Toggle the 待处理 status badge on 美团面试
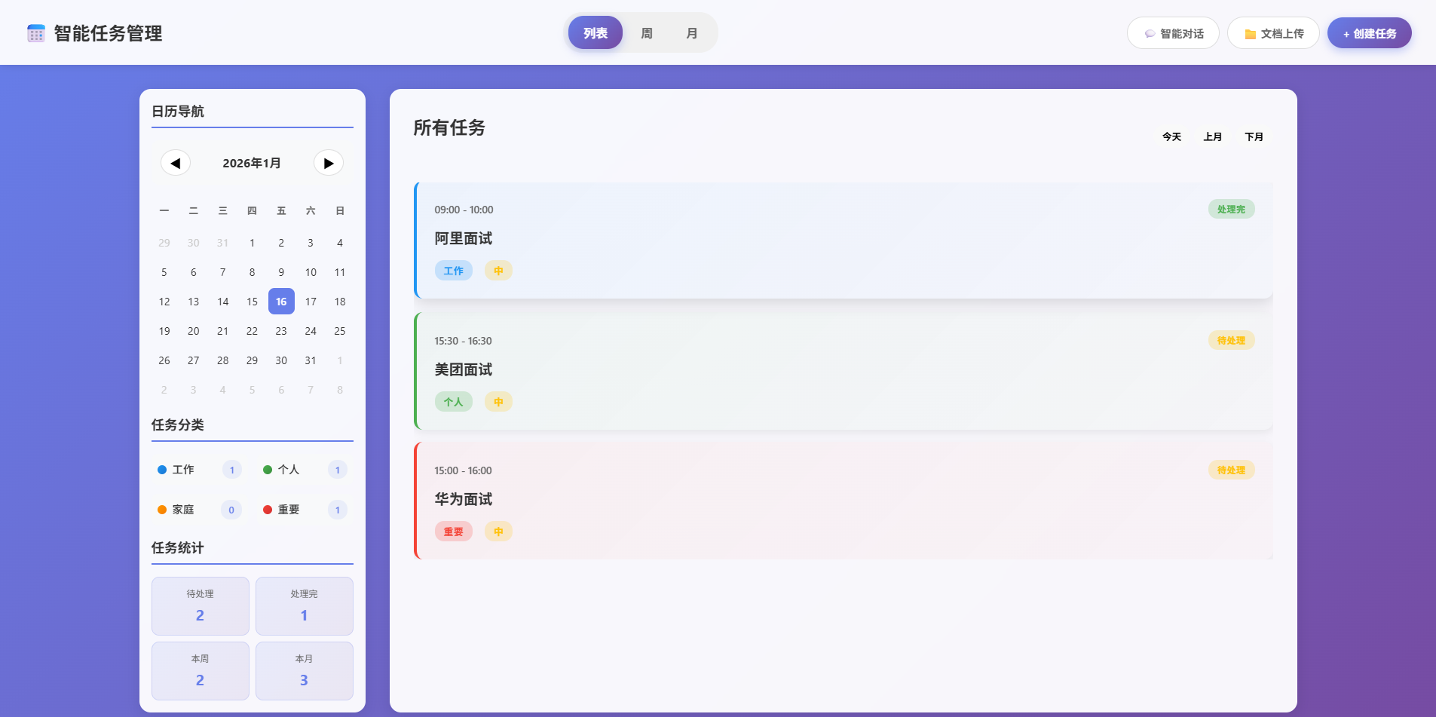This screenshot has width=1436, height=717. click(1232, 340)
